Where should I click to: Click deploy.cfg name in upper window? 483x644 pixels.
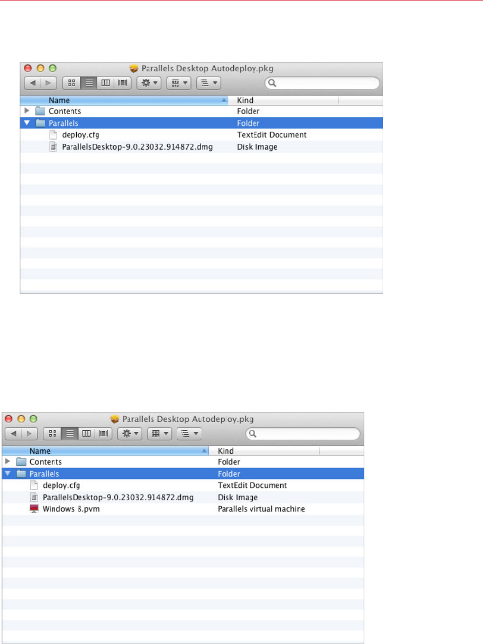click(81, 135)
